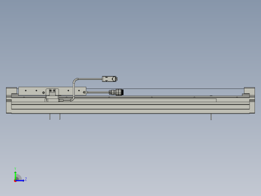The height and width of the screenshot is (196, 261).
Task: Select the left end block of the rail
Action: click(x=12, y=100)
